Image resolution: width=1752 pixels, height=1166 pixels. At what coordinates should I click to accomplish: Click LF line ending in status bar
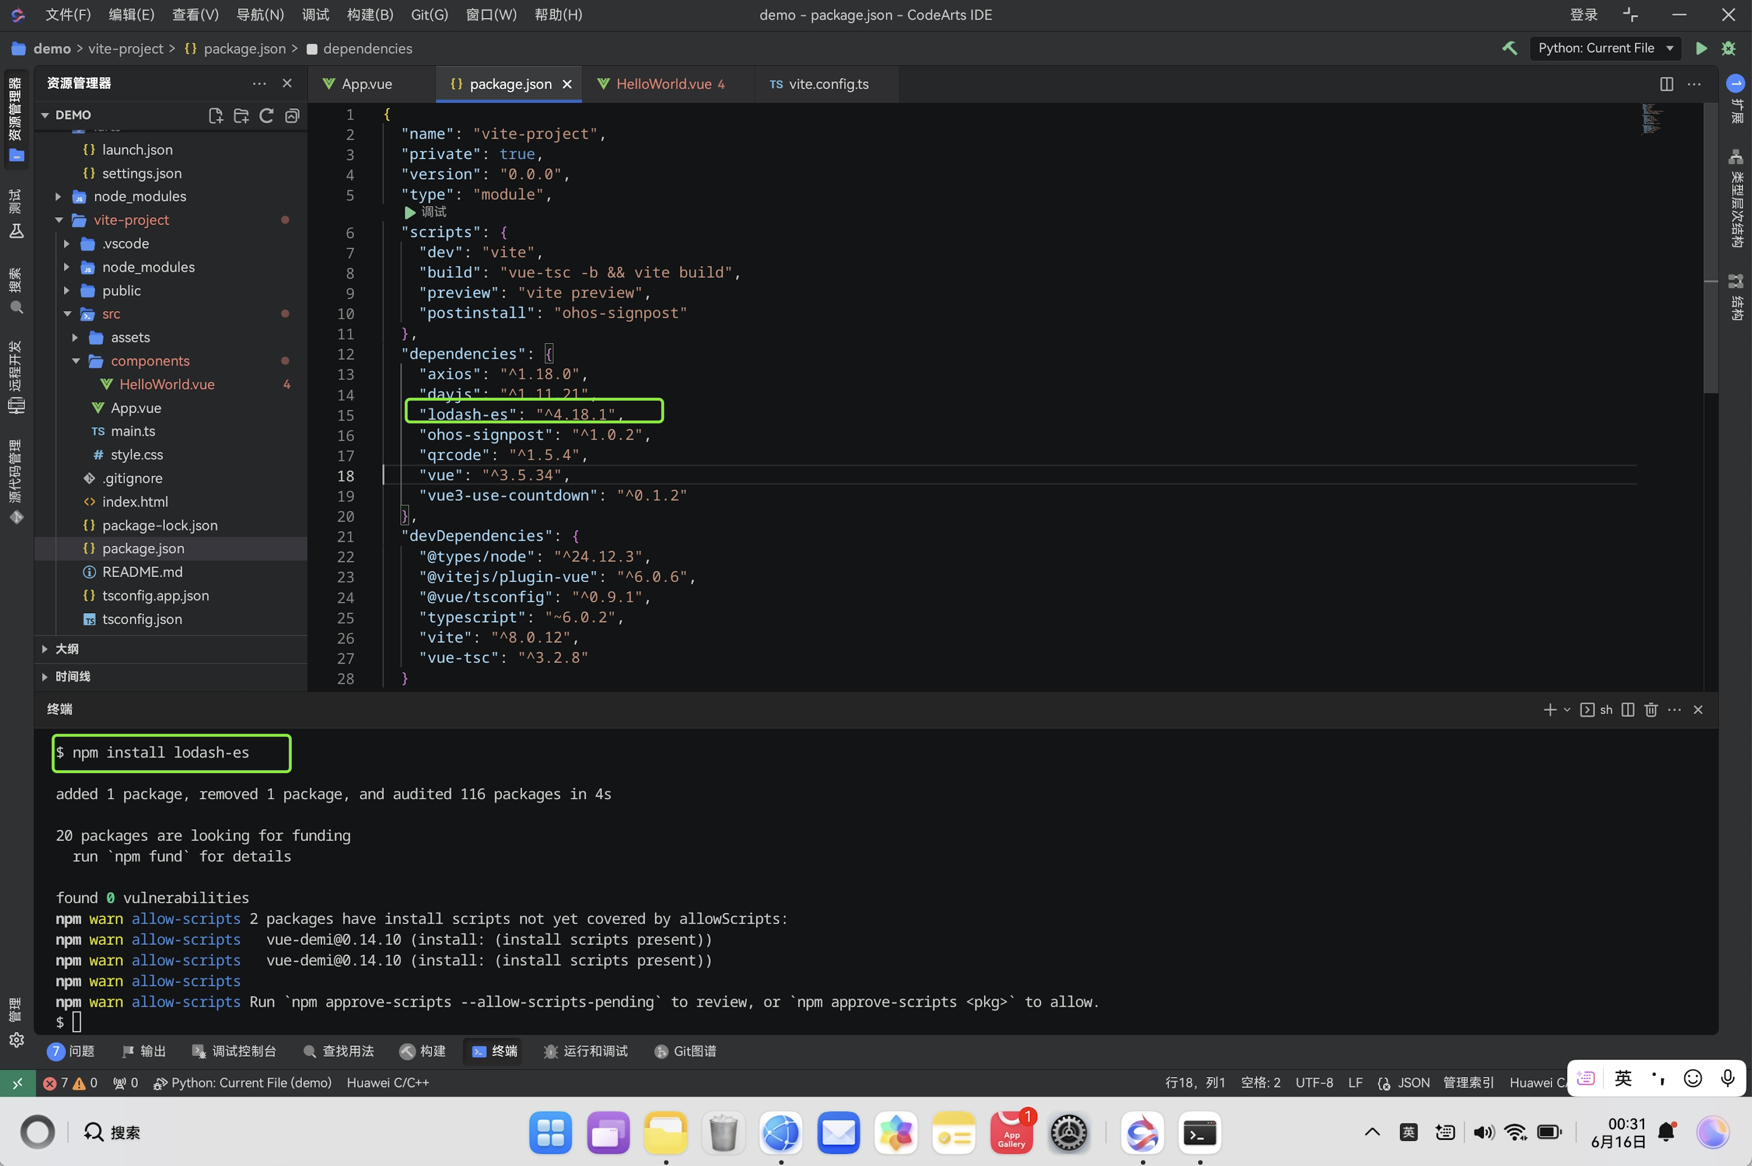pos(1355,1083)
